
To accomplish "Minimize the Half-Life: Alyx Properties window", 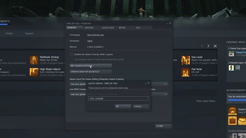I will (x=167, y=23).
